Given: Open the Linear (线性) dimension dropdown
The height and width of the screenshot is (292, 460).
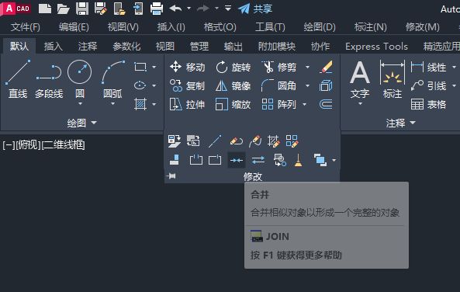Looking at the screenshot, I should 454,68.
